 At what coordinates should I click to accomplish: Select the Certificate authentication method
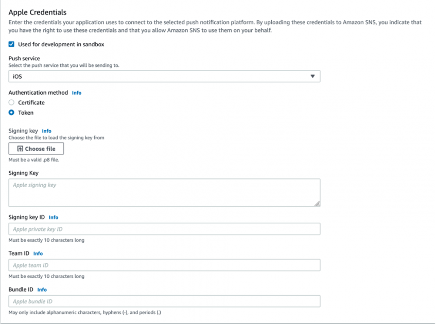11,102
